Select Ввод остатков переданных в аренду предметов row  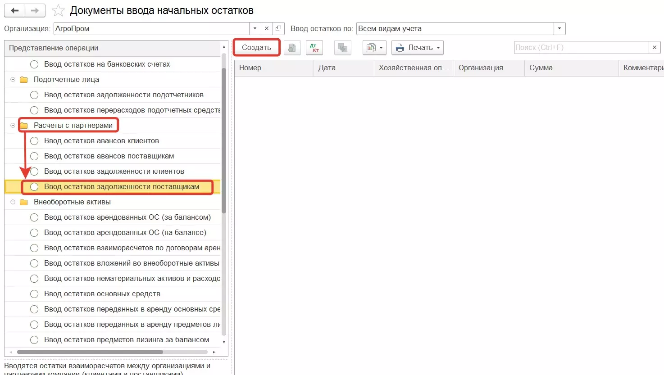click(113, 325)
